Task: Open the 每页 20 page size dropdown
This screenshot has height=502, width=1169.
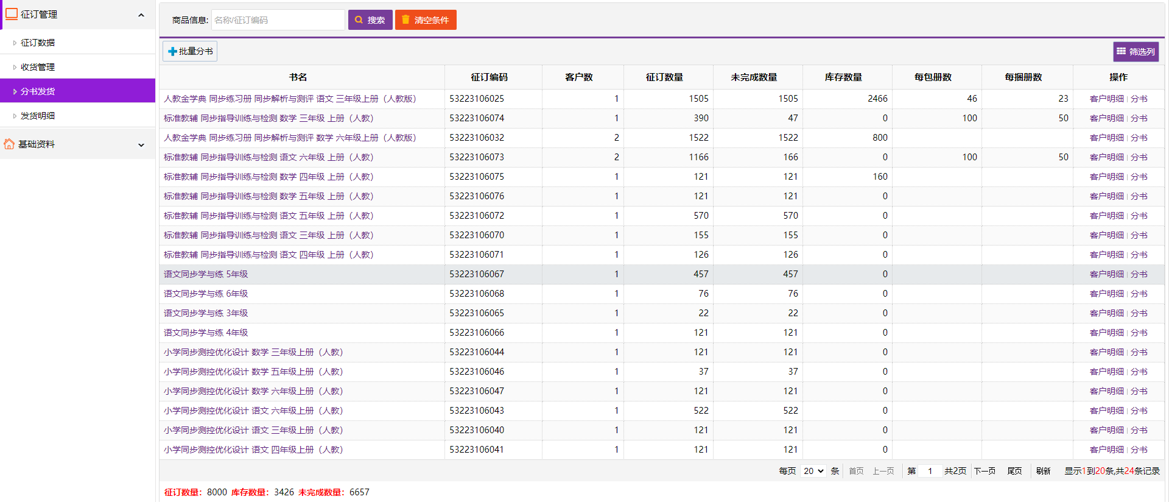Action: [813, 471]
